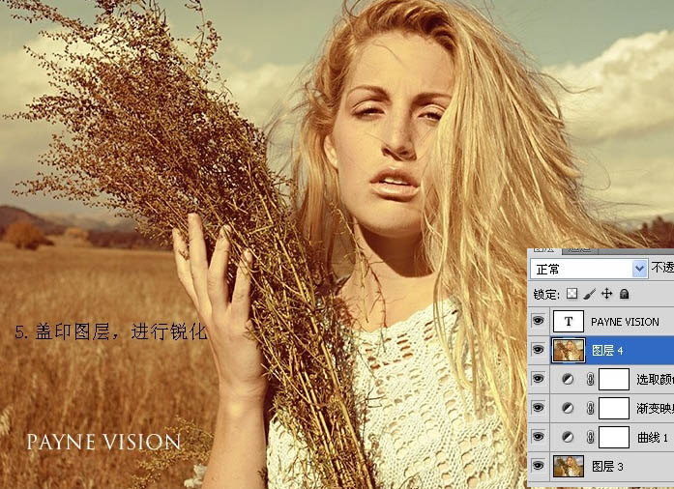This screenshot has width=674, height=489.
Task: Click the lock image pixels brush icon
Action: pos(589,293)
